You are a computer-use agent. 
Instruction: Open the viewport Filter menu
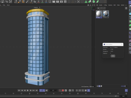click(4, 5)
